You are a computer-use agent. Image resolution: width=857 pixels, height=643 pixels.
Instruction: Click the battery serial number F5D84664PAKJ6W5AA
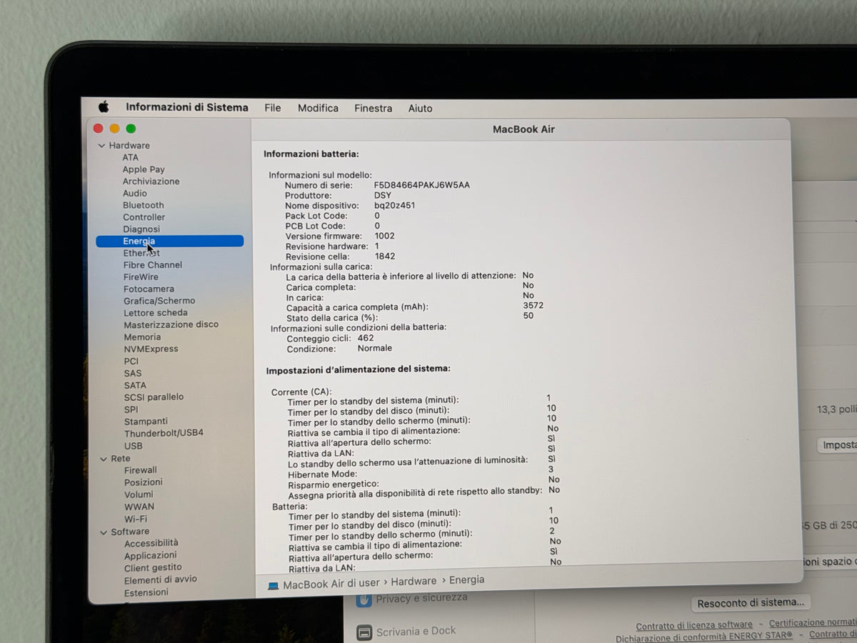(422, 185)
